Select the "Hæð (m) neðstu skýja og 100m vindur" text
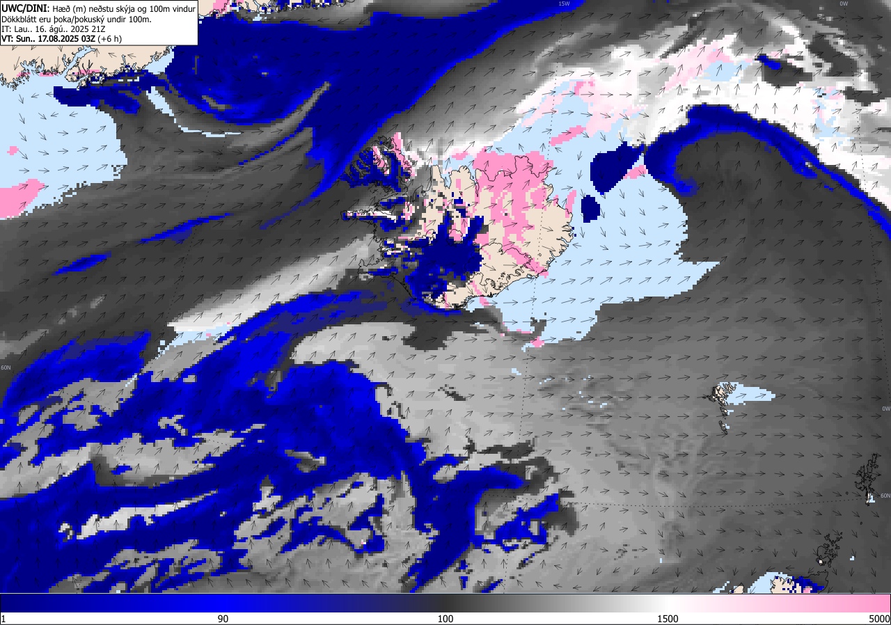This screenshot has height=625, width=891. click(123, 8)
